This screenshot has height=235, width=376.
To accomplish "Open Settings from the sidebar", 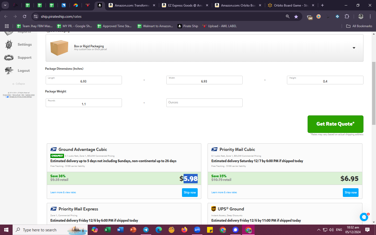I will pos(18,45).
